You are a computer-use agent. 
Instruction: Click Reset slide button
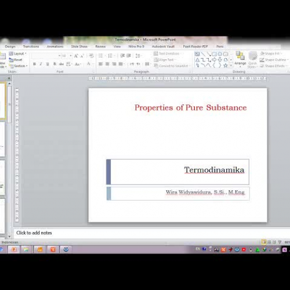click(x=16, y=60)
